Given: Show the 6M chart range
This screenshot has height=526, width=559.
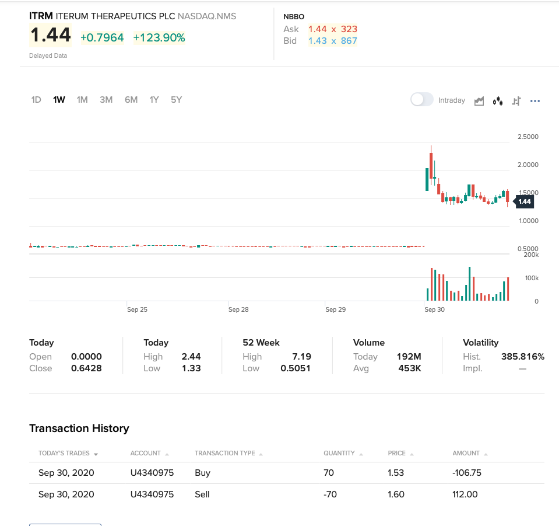Looking at the screenshot, I should point(131,100).
